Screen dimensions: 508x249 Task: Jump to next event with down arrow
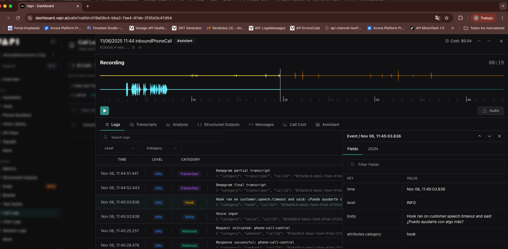489,136
